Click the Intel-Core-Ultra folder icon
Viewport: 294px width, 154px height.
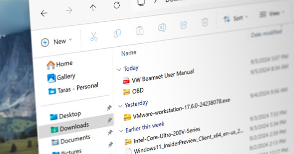128,142
